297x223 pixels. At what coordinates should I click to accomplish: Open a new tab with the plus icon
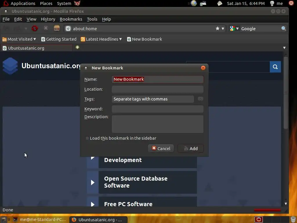click(77, 47)
